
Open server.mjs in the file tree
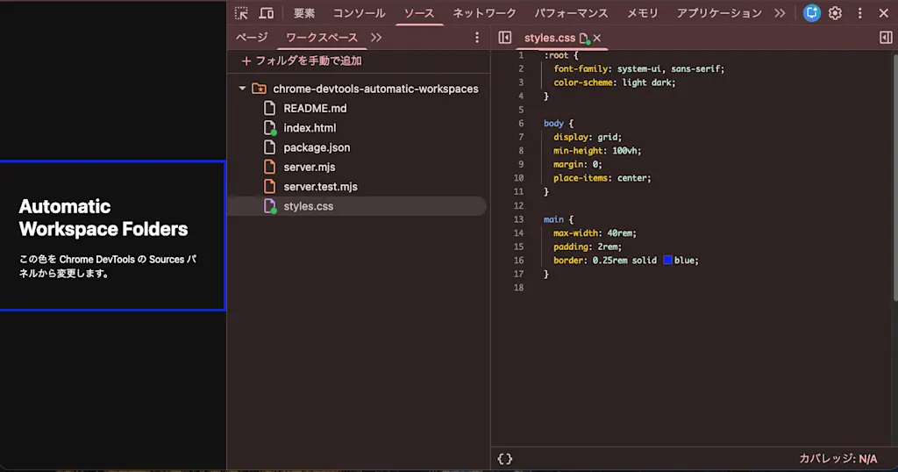(x=310, y=167)
